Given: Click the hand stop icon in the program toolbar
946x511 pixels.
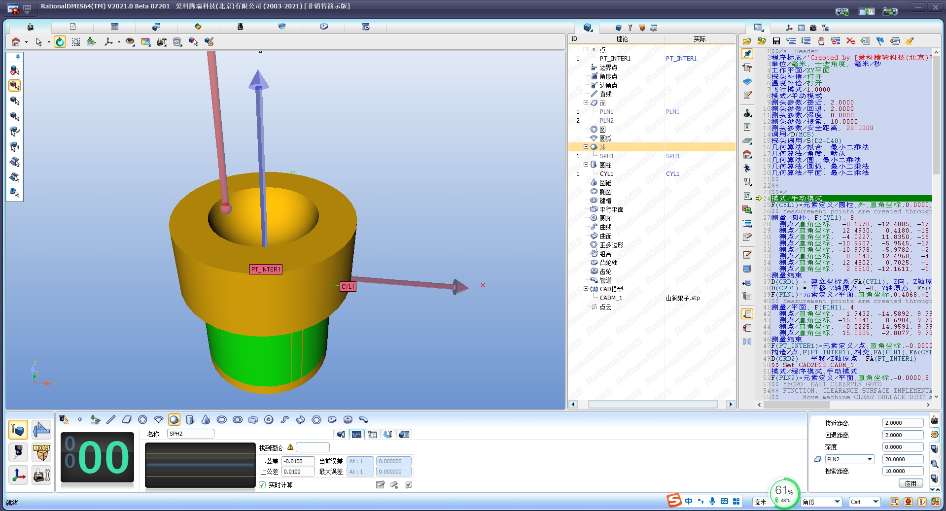Looking at the screenshot, I should point(821,41).
